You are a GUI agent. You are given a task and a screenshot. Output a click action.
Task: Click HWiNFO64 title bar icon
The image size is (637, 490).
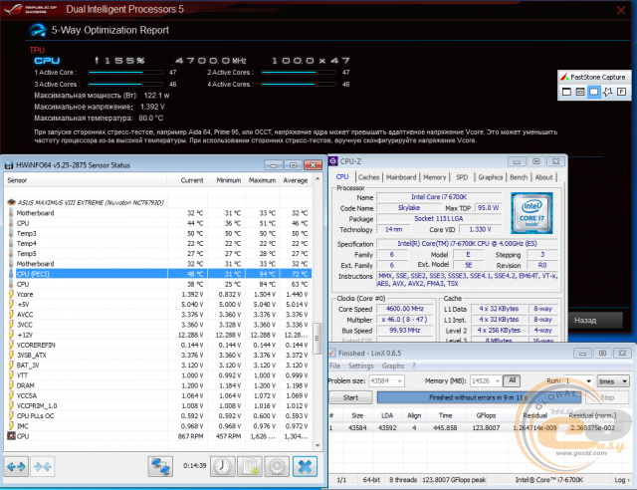point(9,165)
